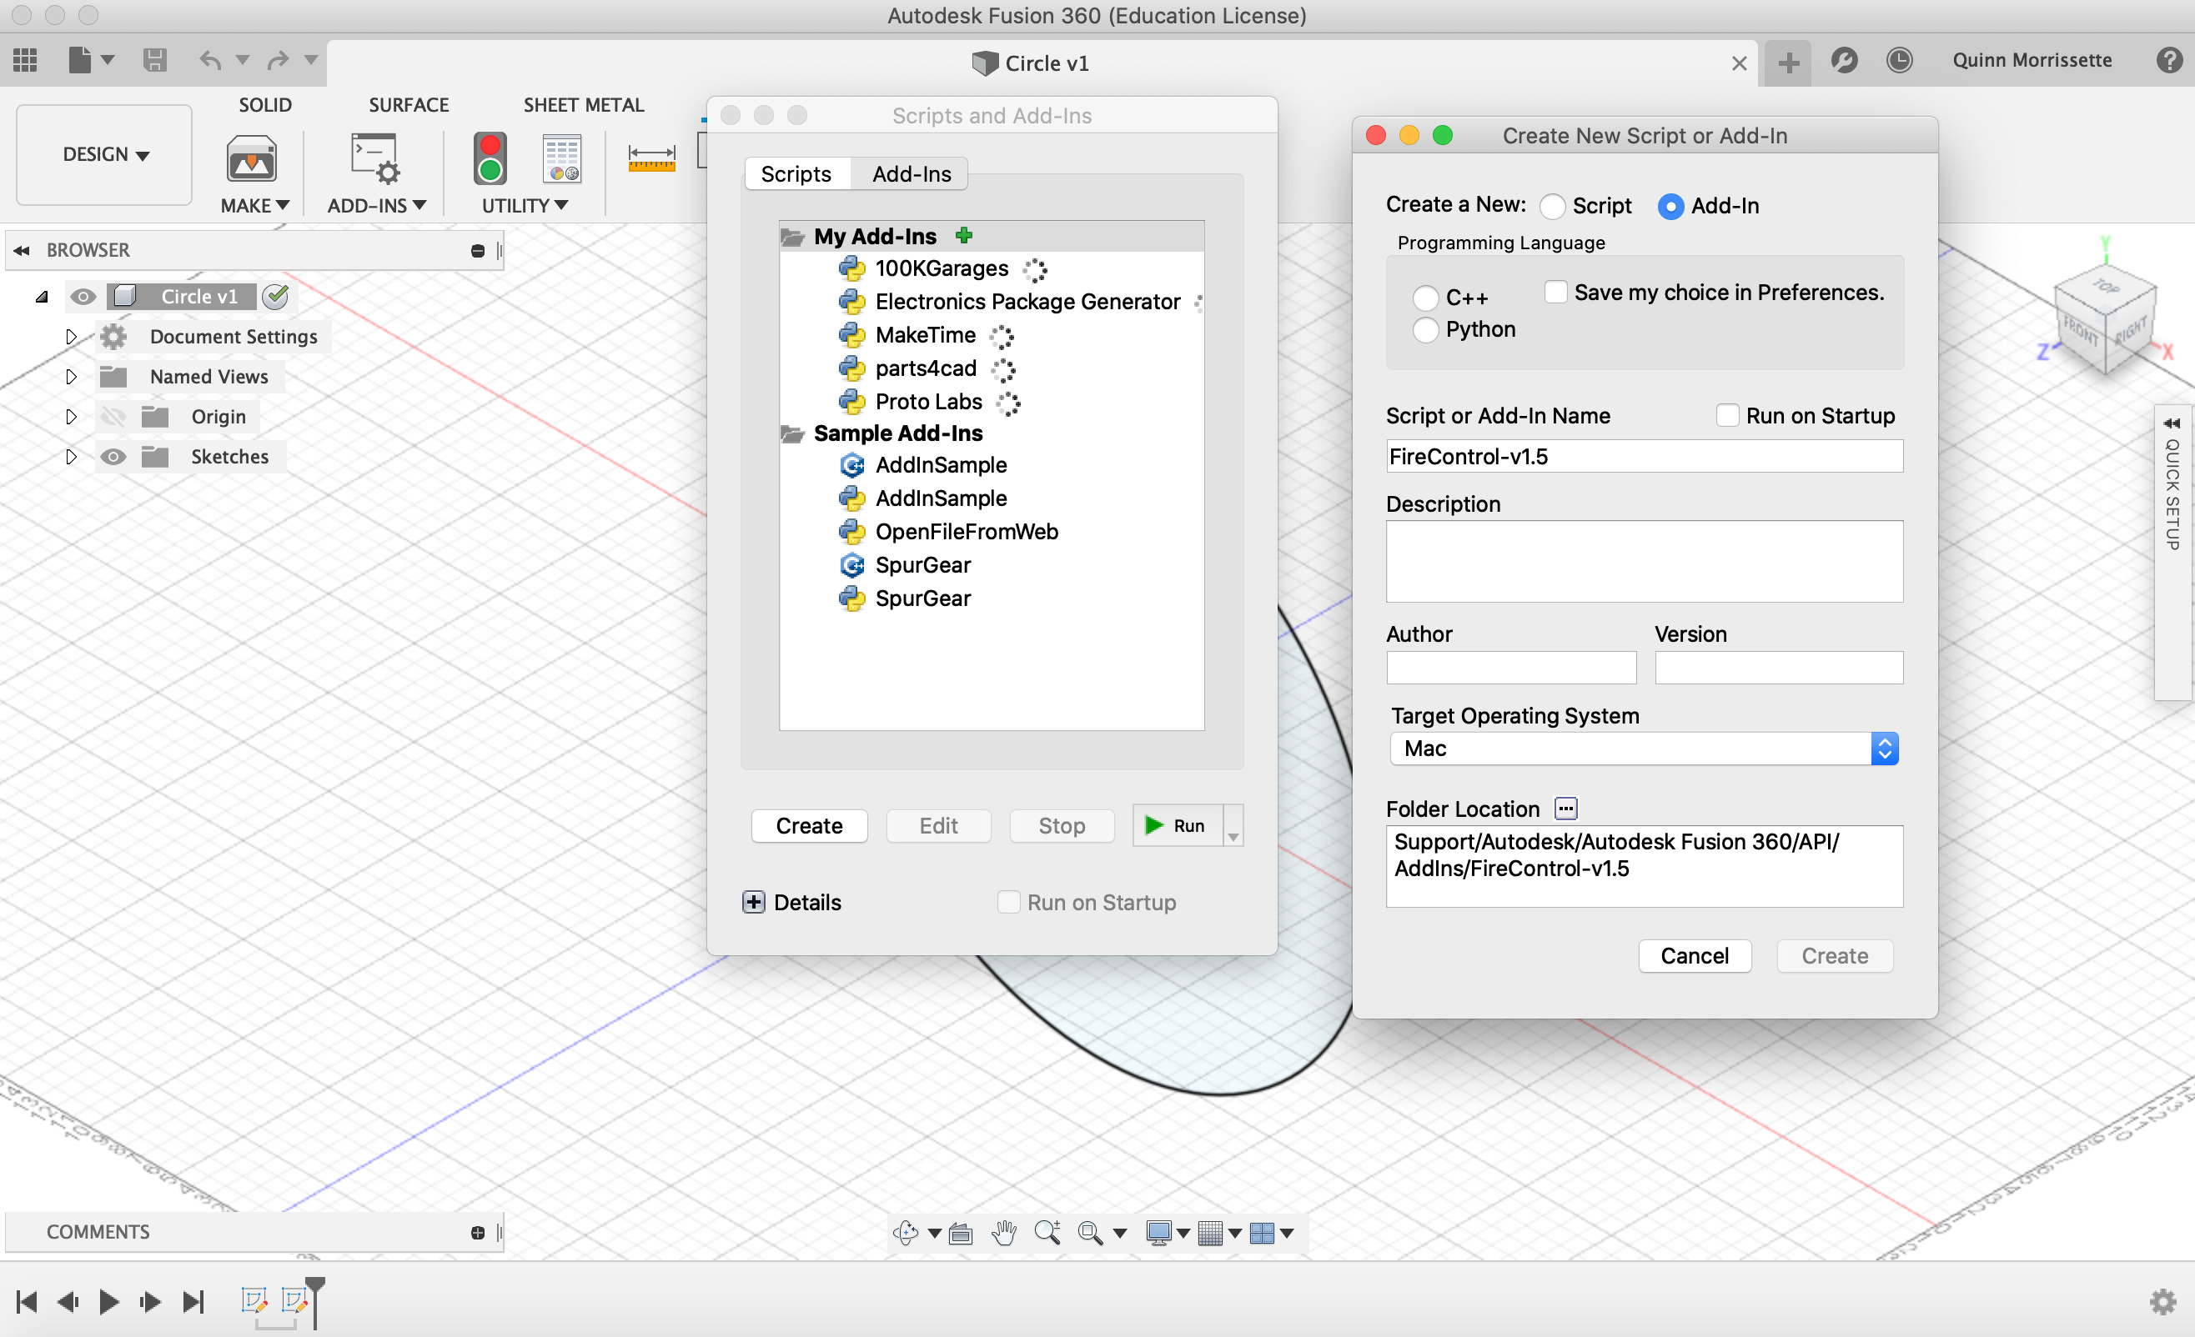The width and height of the screenshot is (2195, 1337).
Task: Open the File menu icon
Action: (x=80, y=61)
